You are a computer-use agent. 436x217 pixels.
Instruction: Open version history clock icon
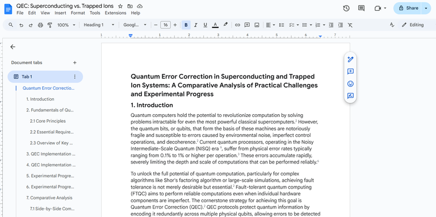pos(346,8)
